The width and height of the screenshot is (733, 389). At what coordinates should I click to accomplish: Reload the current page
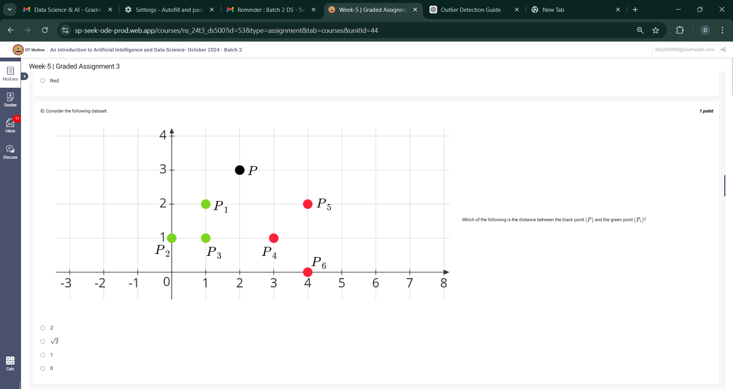point(45,30)
